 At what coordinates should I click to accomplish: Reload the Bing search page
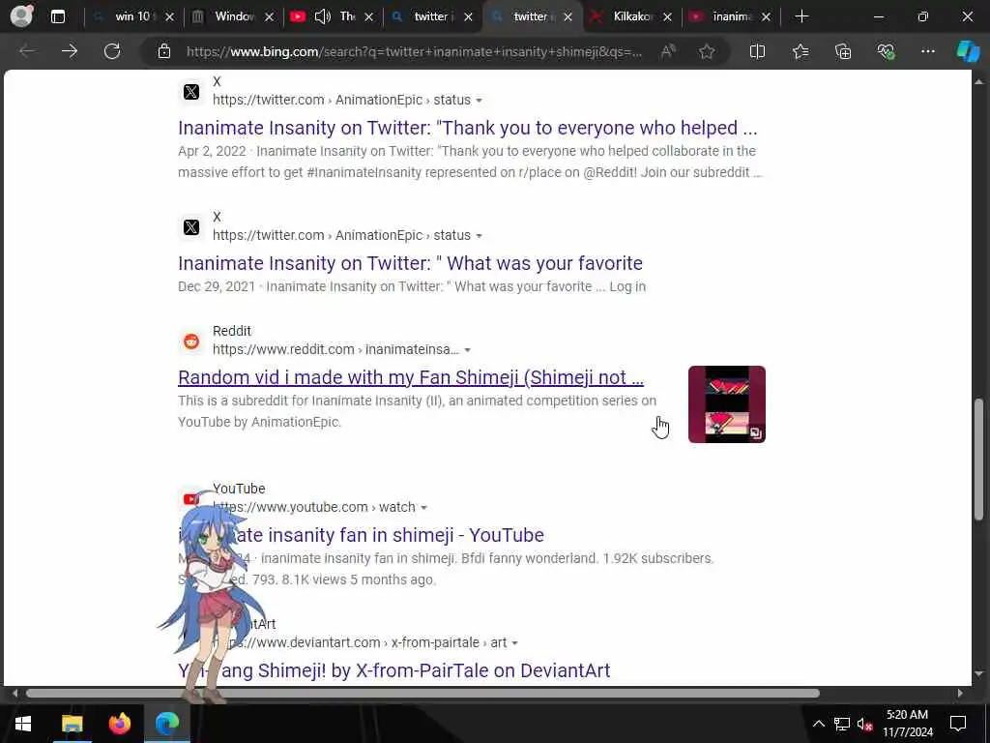(x=112, y=51)
